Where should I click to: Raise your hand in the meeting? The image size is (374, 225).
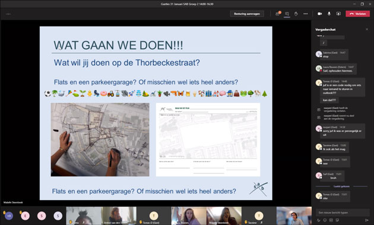point(296,14)
